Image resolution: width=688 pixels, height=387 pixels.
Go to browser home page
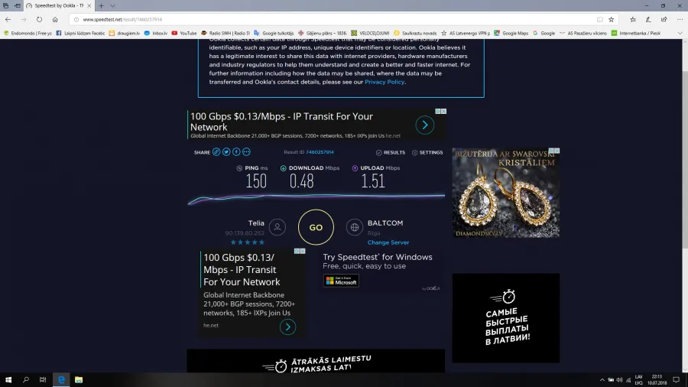(55, 19)
